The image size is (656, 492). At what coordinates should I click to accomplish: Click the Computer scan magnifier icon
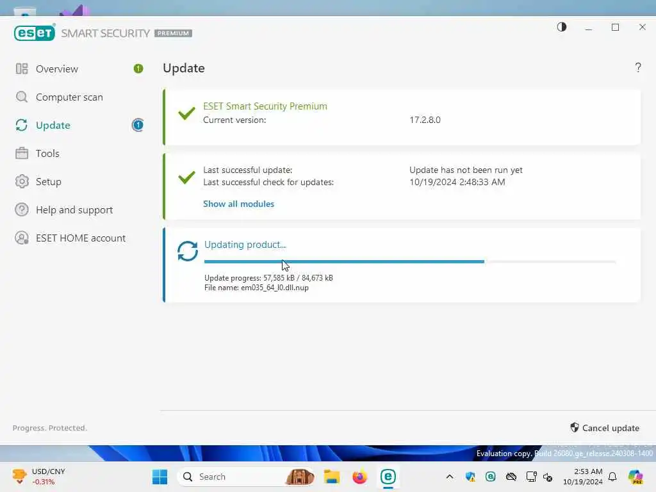tap(22, 97)
